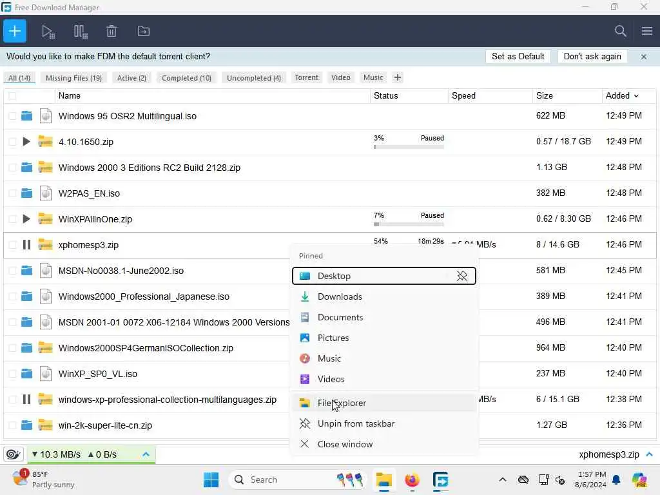Check the WinXPAllInOne.zip row checkbox
The height and width of the screenshot is (495, 660).
click(x=12, y=219)
